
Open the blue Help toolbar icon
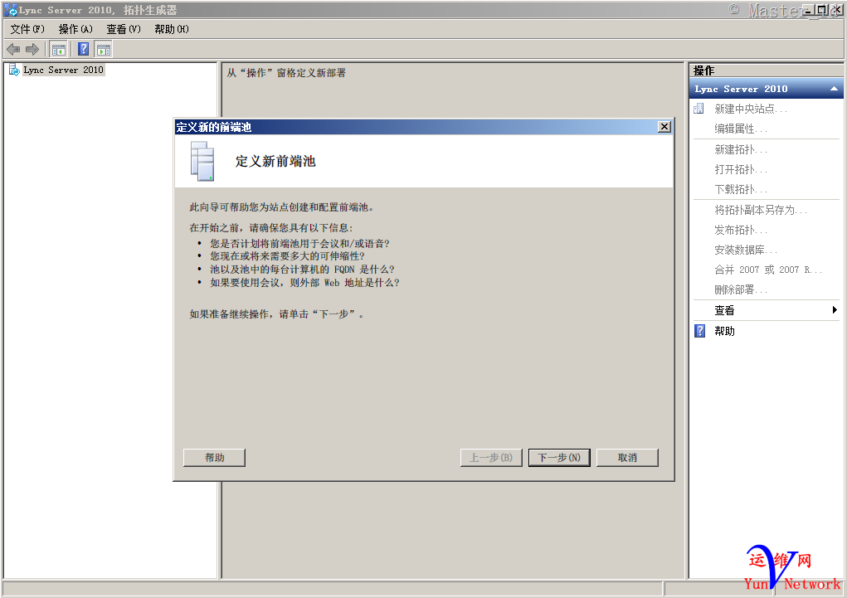pos(83,49)
